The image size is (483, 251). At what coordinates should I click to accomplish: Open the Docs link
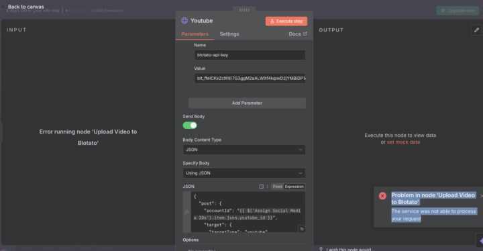coord(298,34)
